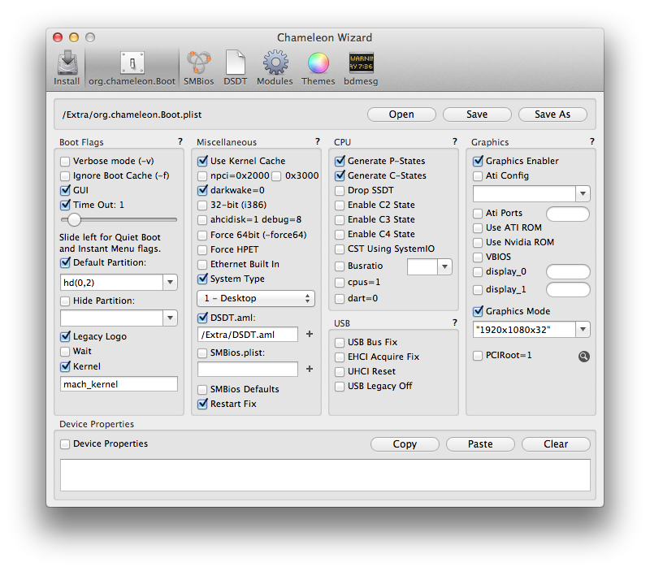
Task: Click the Open button
Action: coord(401,115)
